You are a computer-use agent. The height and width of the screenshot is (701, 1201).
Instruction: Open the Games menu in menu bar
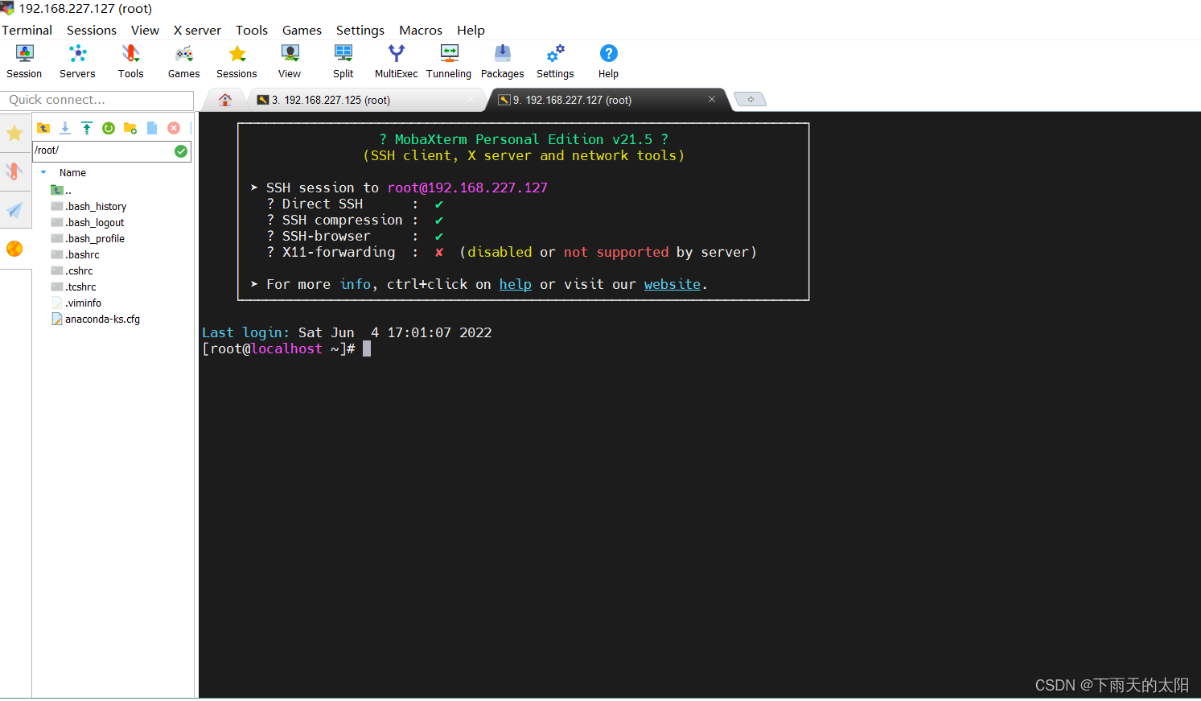(x=302, y=30)
